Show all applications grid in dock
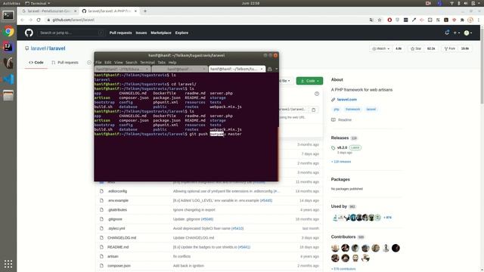Image resolution: width=484 pixels, height=272 pixels. 8,264
